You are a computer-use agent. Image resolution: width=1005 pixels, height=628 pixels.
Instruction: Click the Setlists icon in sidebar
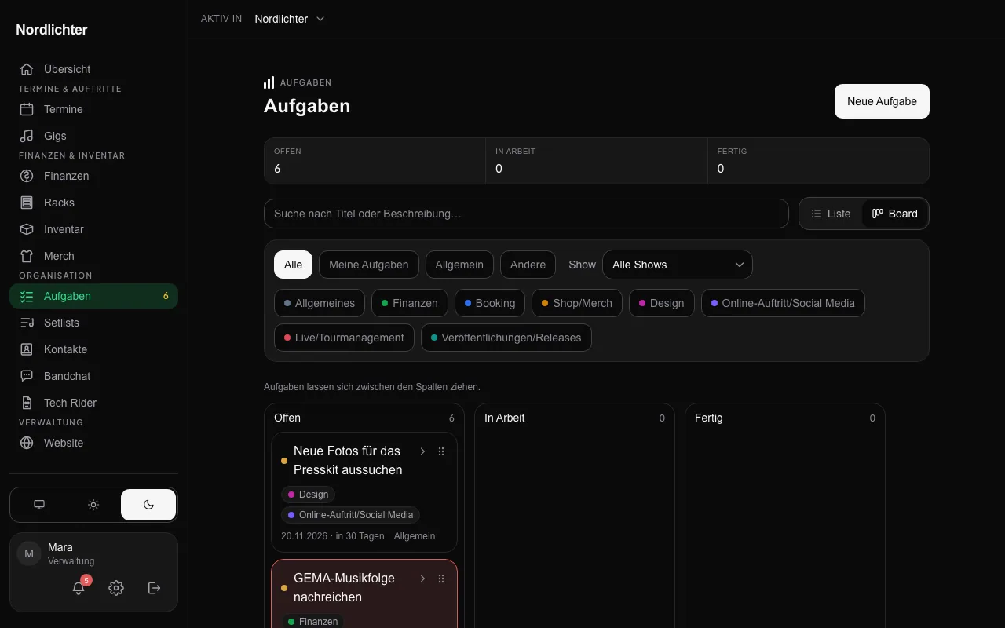[27, 323]
